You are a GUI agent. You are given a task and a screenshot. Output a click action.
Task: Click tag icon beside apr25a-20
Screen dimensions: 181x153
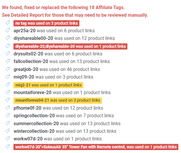pyautogui.click(x=8, y=30)
